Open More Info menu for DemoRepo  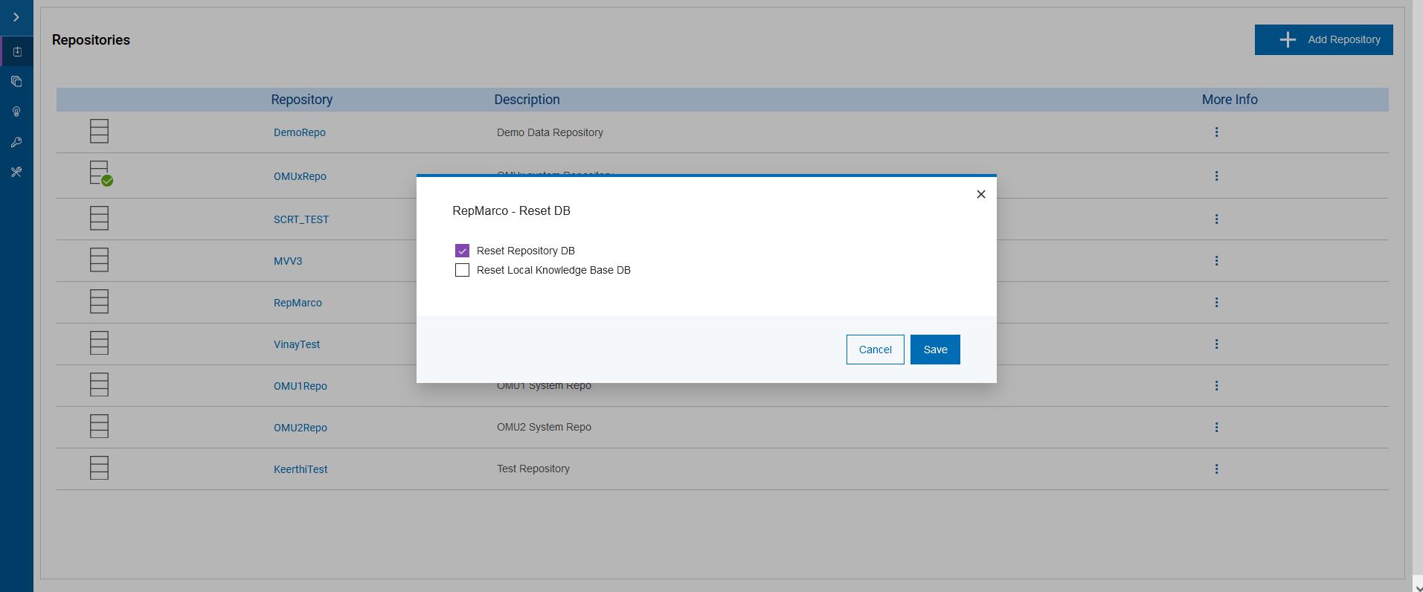tap(1216, 132)
